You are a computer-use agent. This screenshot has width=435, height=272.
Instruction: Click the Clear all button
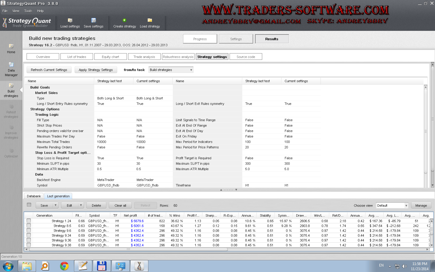coord(120,206)
